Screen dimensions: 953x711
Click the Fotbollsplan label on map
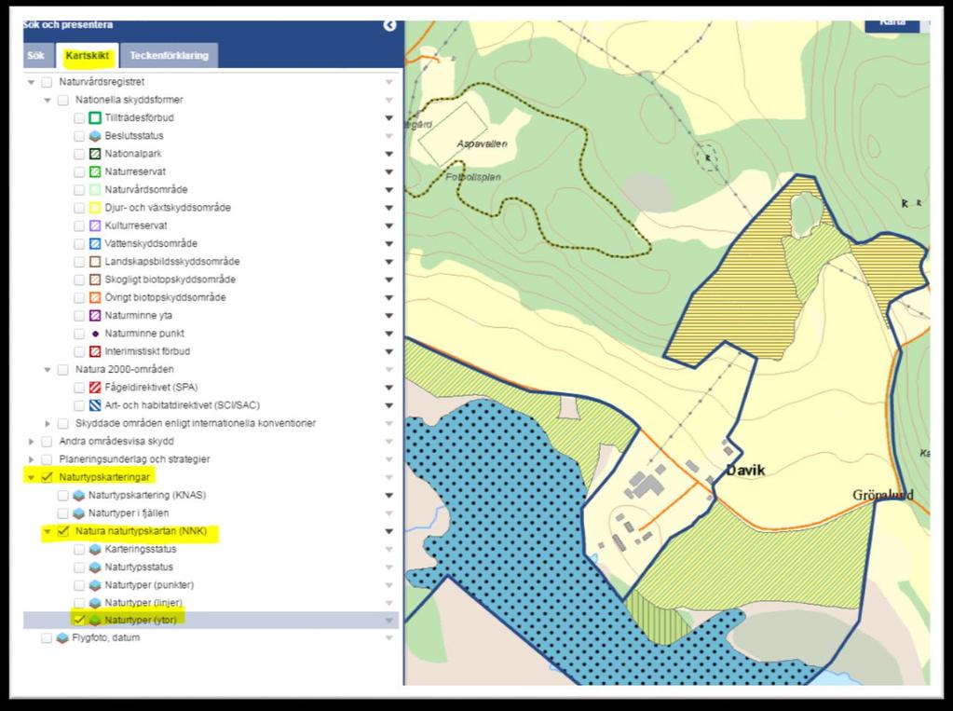coord(473,177)
